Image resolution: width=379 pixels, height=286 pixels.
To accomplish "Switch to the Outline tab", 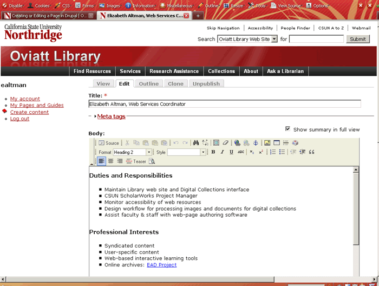I will 148,84.
